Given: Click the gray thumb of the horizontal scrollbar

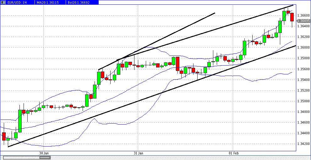Looking at the screenshot, I should pyautogui.click(x=45, y=157).
